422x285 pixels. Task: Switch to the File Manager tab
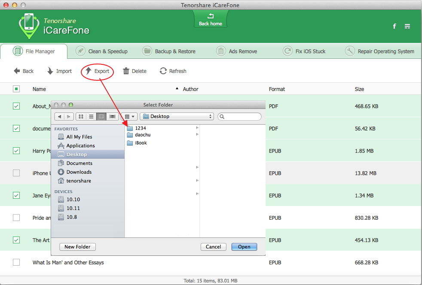click(34, 51)
